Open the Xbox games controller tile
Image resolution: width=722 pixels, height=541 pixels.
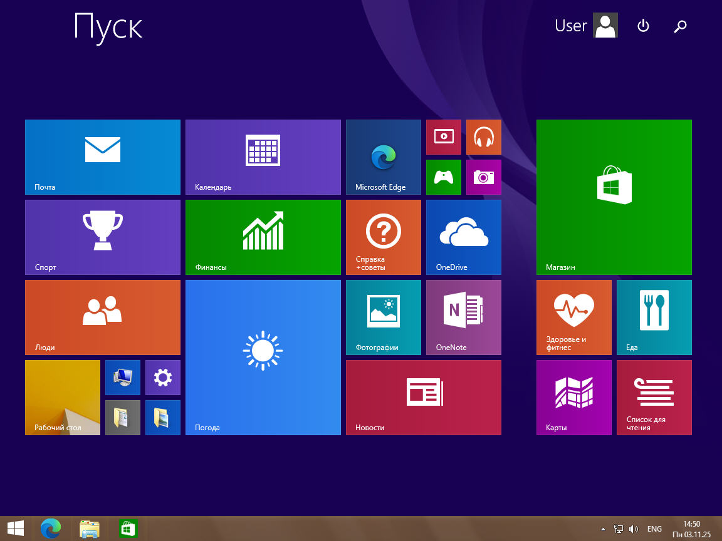coord(444,177)
